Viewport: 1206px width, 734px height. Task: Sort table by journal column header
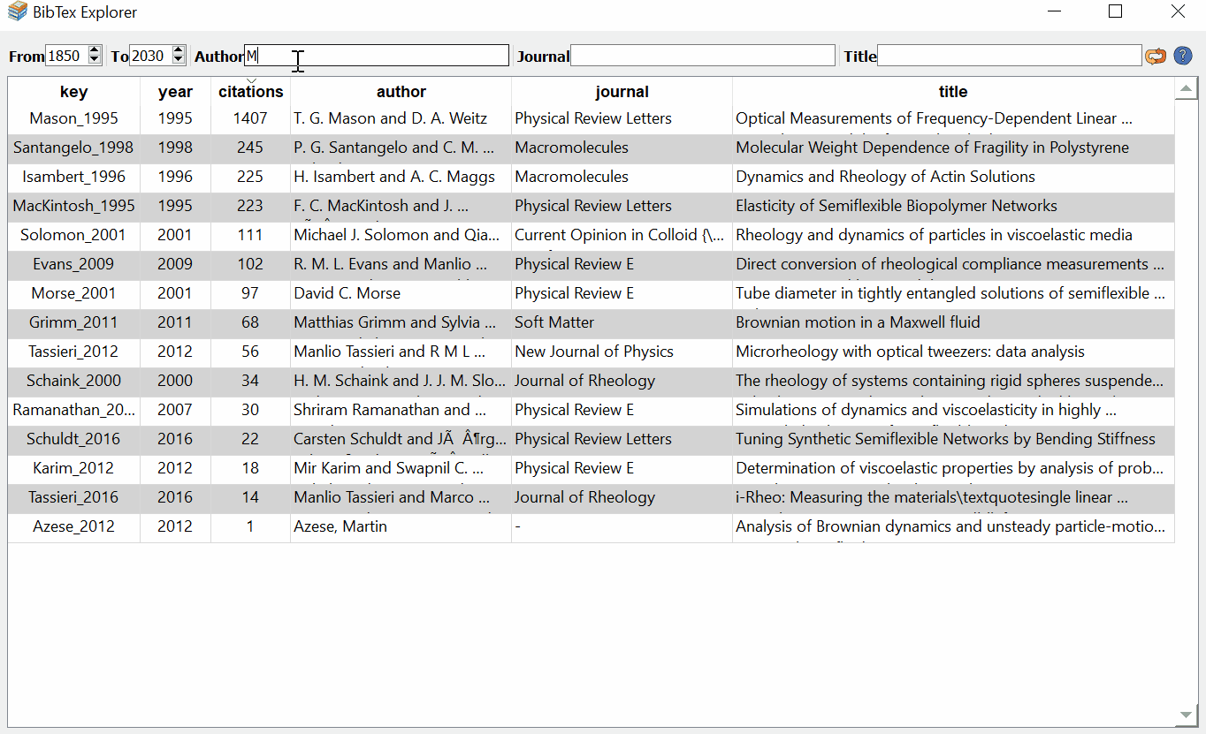[622, 92]
